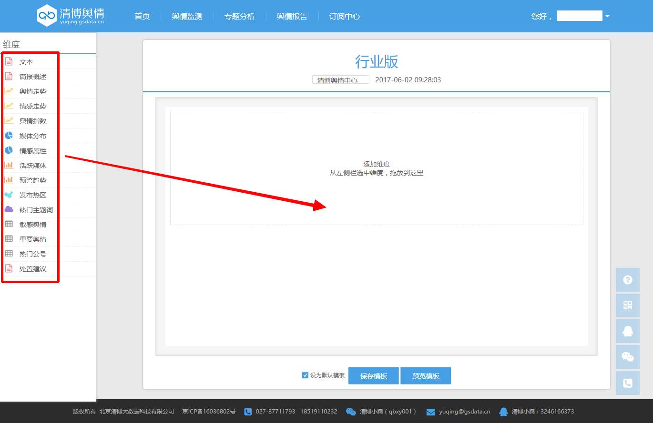Click the 维度 panel heading

(11, 44)
